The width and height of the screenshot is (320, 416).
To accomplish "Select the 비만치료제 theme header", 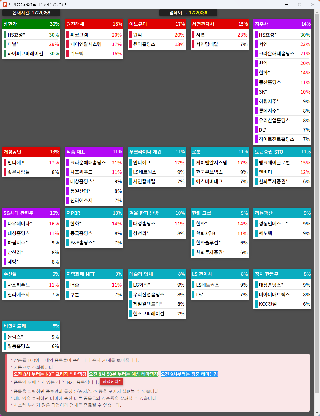I will tap(31, 326).
